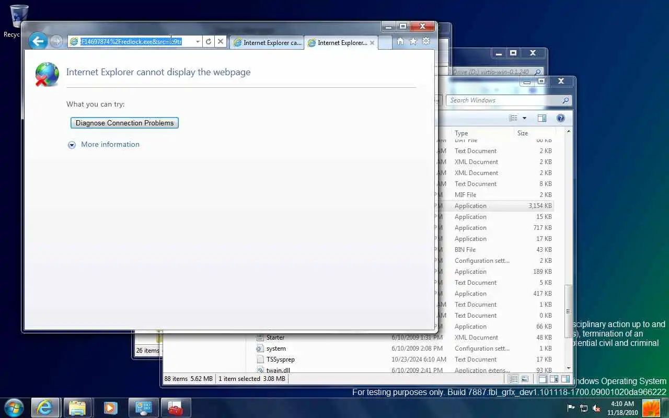The image size is (669, 418).
Task: Stop loading with the X beside Refresh
Action: 221,42
